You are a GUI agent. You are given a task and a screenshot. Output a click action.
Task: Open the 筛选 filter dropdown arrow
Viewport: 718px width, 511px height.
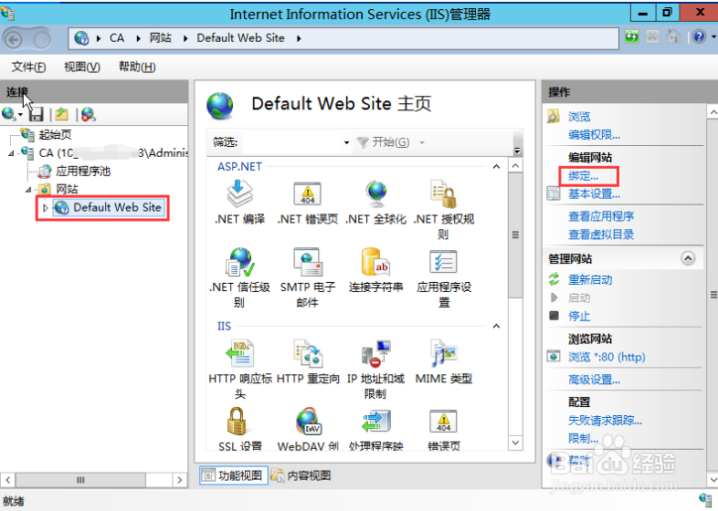coord(346,142)
